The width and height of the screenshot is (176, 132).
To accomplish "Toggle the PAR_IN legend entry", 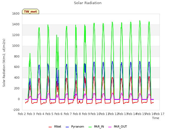I will [x=96, y=127].
